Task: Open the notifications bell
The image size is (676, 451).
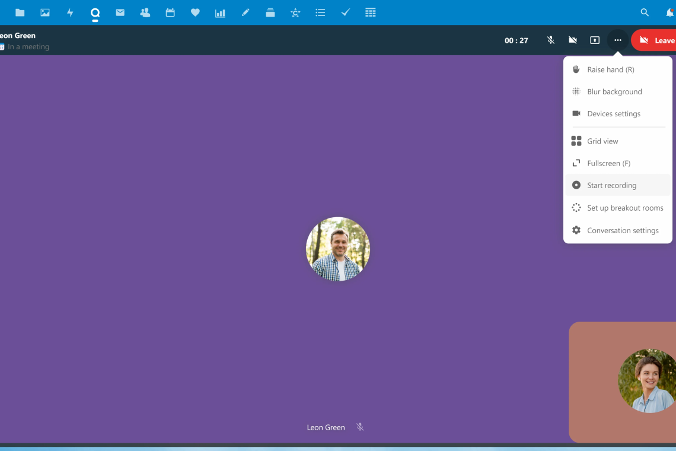Action: 669,12
